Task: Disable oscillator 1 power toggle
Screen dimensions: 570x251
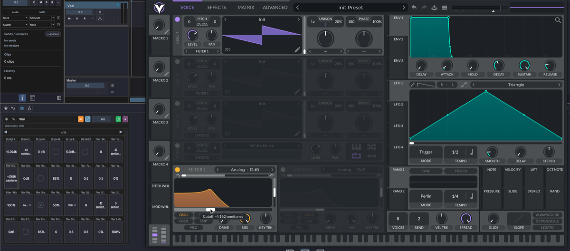Action: 178,19
